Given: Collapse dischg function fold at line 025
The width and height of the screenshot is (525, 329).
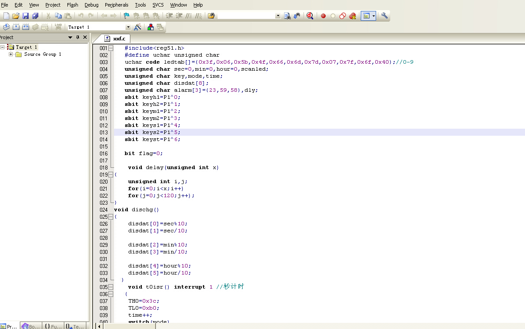Looking at the screenshot, I should pyautogui.click(x=111, y=217).
